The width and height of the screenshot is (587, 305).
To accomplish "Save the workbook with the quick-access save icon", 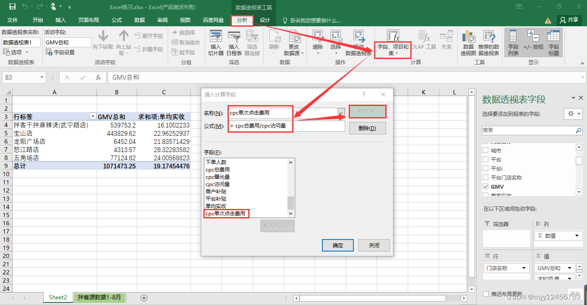I will coord(12,6).
